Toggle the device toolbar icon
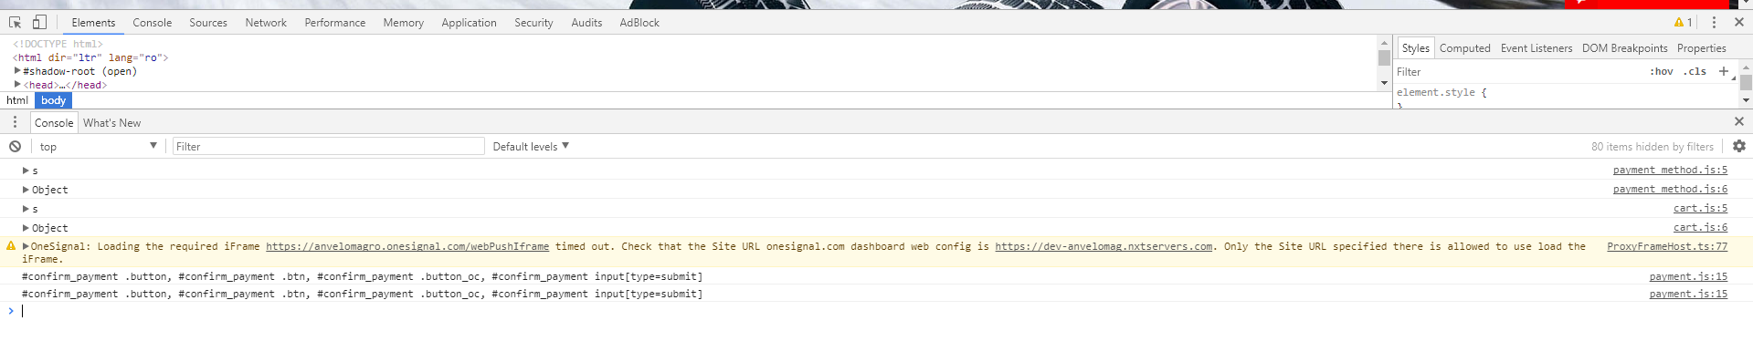The height and width of the screenshot is (352, 1753). point(39,22)
